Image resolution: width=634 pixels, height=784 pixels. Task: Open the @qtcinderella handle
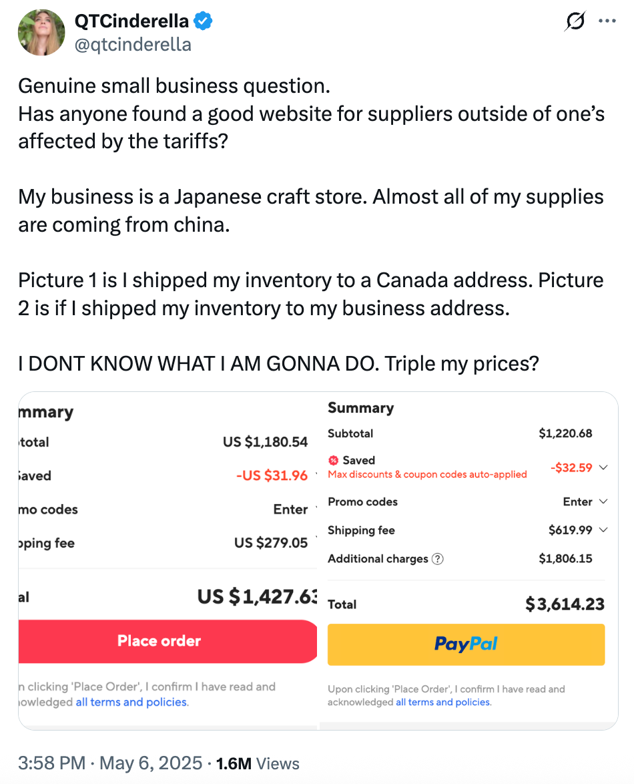coord(132,44)
